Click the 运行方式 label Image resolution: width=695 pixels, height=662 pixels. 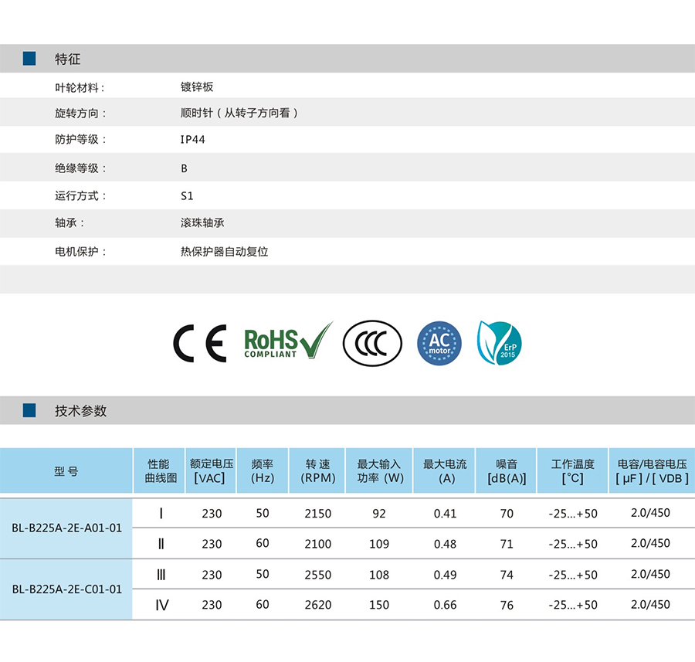[80, 195]
